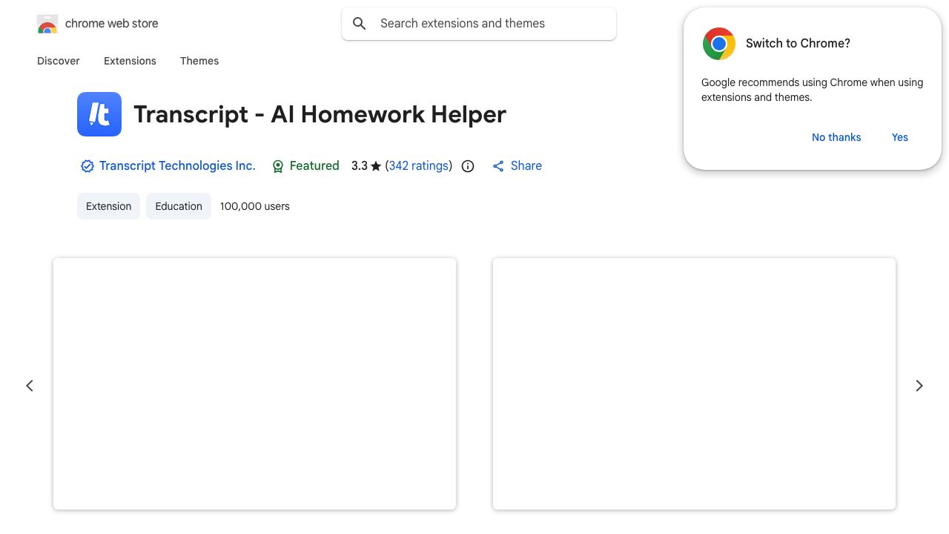Click the Chrome logo in the popup
949x534 pixels.
coord(719,44)
